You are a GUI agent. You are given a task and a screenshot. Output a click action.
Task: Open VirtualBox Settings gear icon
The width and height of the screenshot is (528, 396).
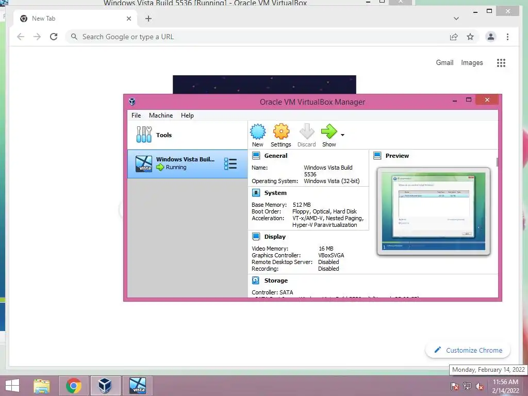(x=281, y=131)
